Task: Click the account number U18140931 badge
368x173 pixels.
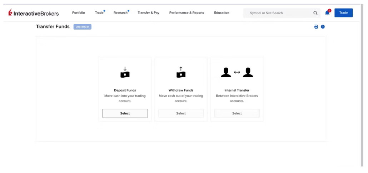Action: tap(83, 27)
